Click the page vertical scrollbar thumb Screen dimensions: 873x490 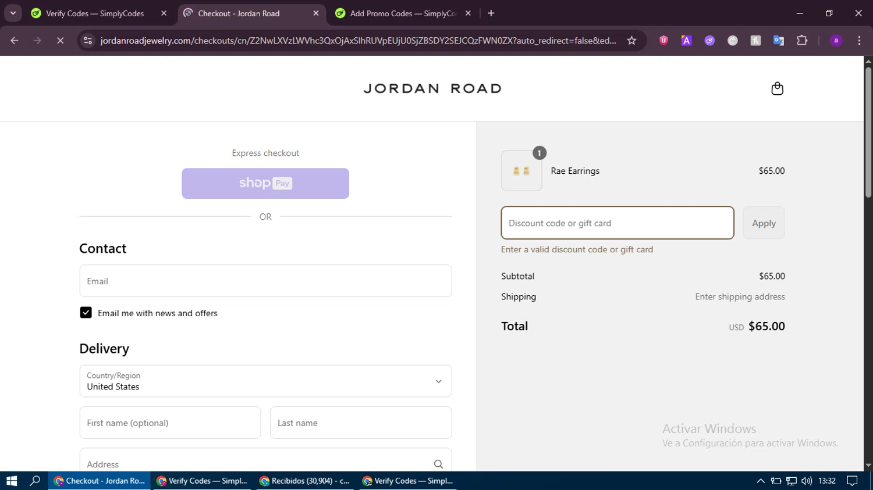868,133
